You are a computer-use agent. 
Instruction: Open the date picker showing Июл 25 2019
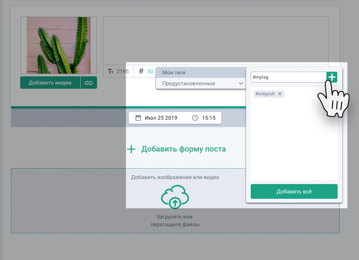[x=161, y=118]
